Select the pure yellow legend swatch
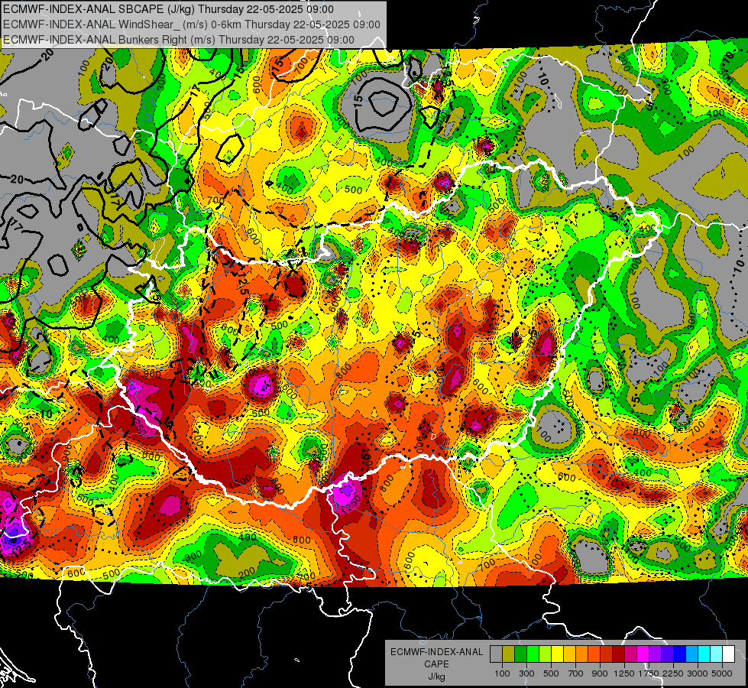Viewport: 748px width, 688px height. (557, 654)
